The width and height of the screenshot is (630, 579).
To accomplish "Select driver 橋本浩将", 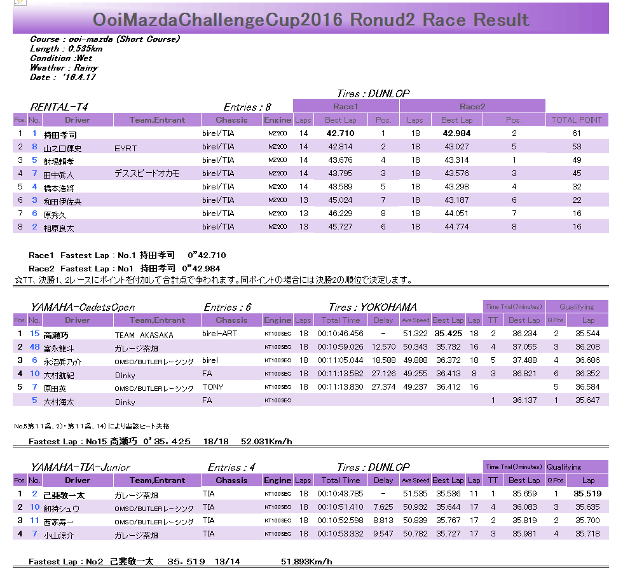I will click(58, 188).
